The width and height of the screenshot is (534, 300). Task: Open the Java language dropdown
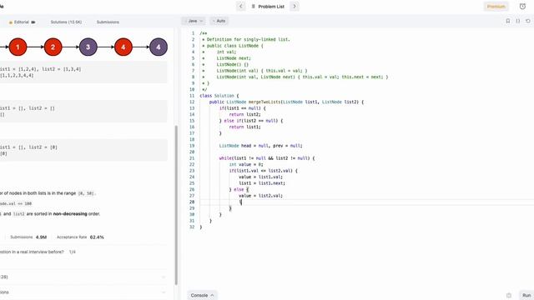[x=193, y=21]
